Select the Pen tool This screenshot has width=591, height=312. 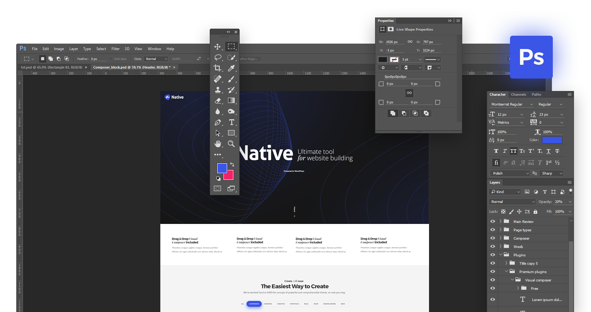click(x=218, y=122)
